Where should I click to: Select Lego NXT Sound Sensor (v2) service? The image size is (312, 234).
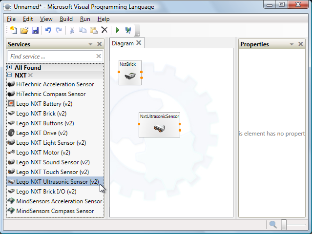point(55,162)
